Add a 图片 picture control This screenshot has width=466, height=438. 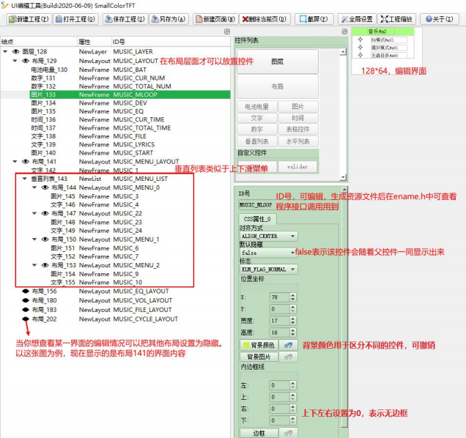297,107
